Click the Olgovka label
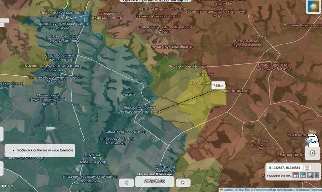322x192 pixels. (63, 28)
